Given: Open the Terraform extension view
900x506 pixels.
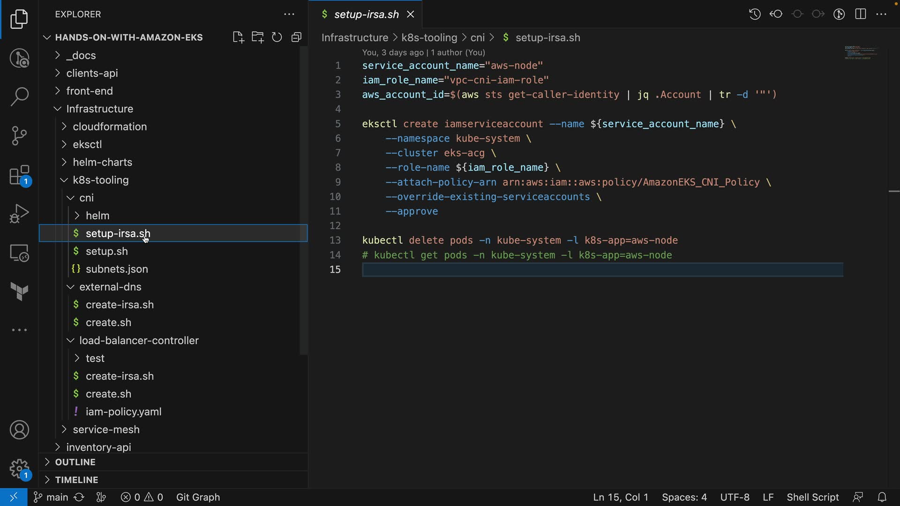Looking at the screenshot, I should pos(19,291).
